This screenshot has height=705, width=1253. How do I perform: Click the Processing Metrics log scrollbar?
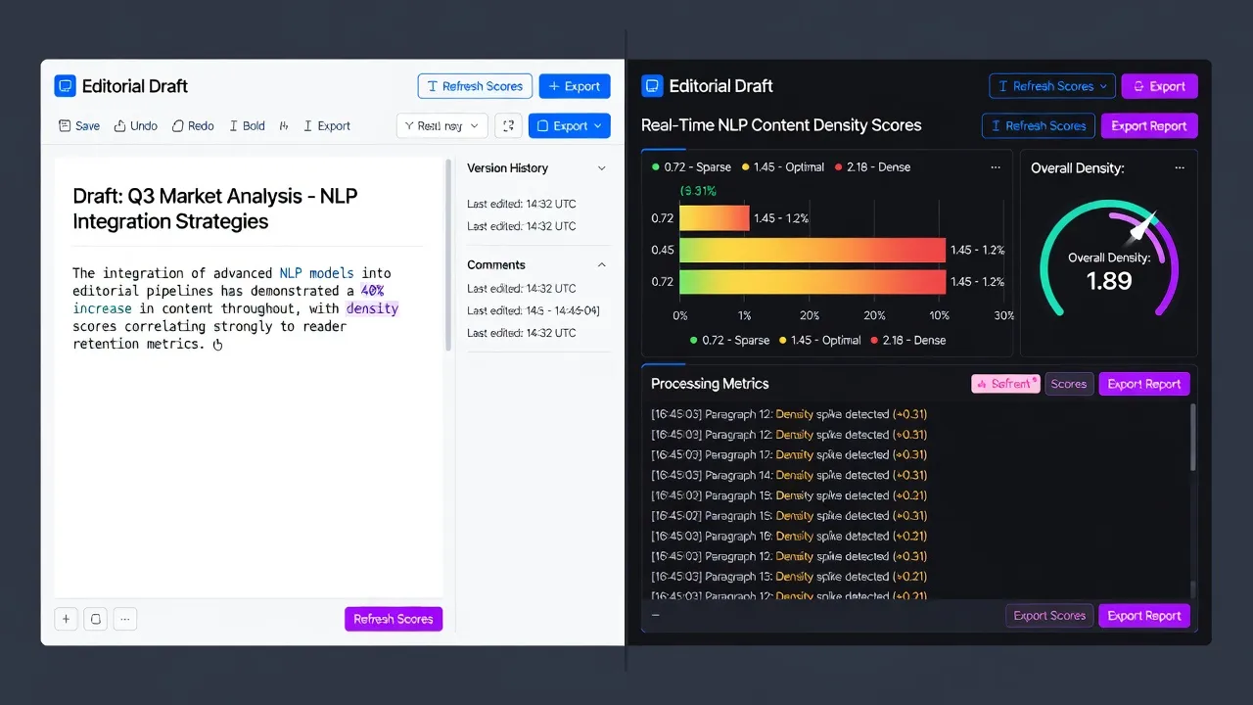1192,437
